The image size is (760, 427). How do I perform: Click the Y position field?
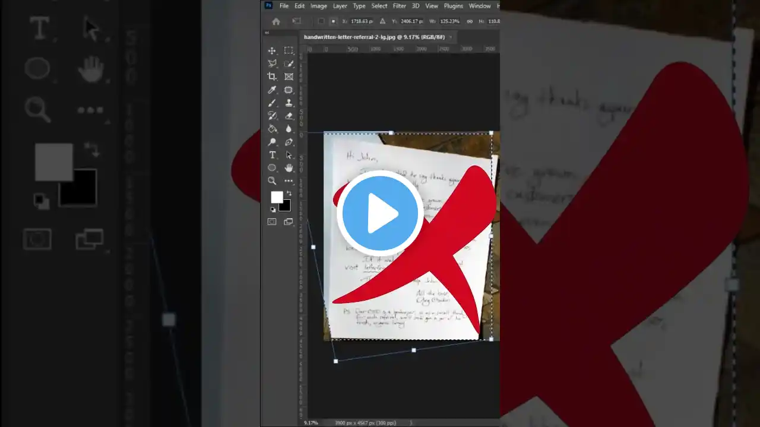click(x=411, y=21)
